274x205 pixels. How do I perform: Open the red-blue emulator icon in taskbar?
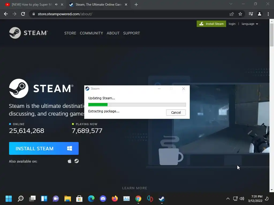coord(150,199)
